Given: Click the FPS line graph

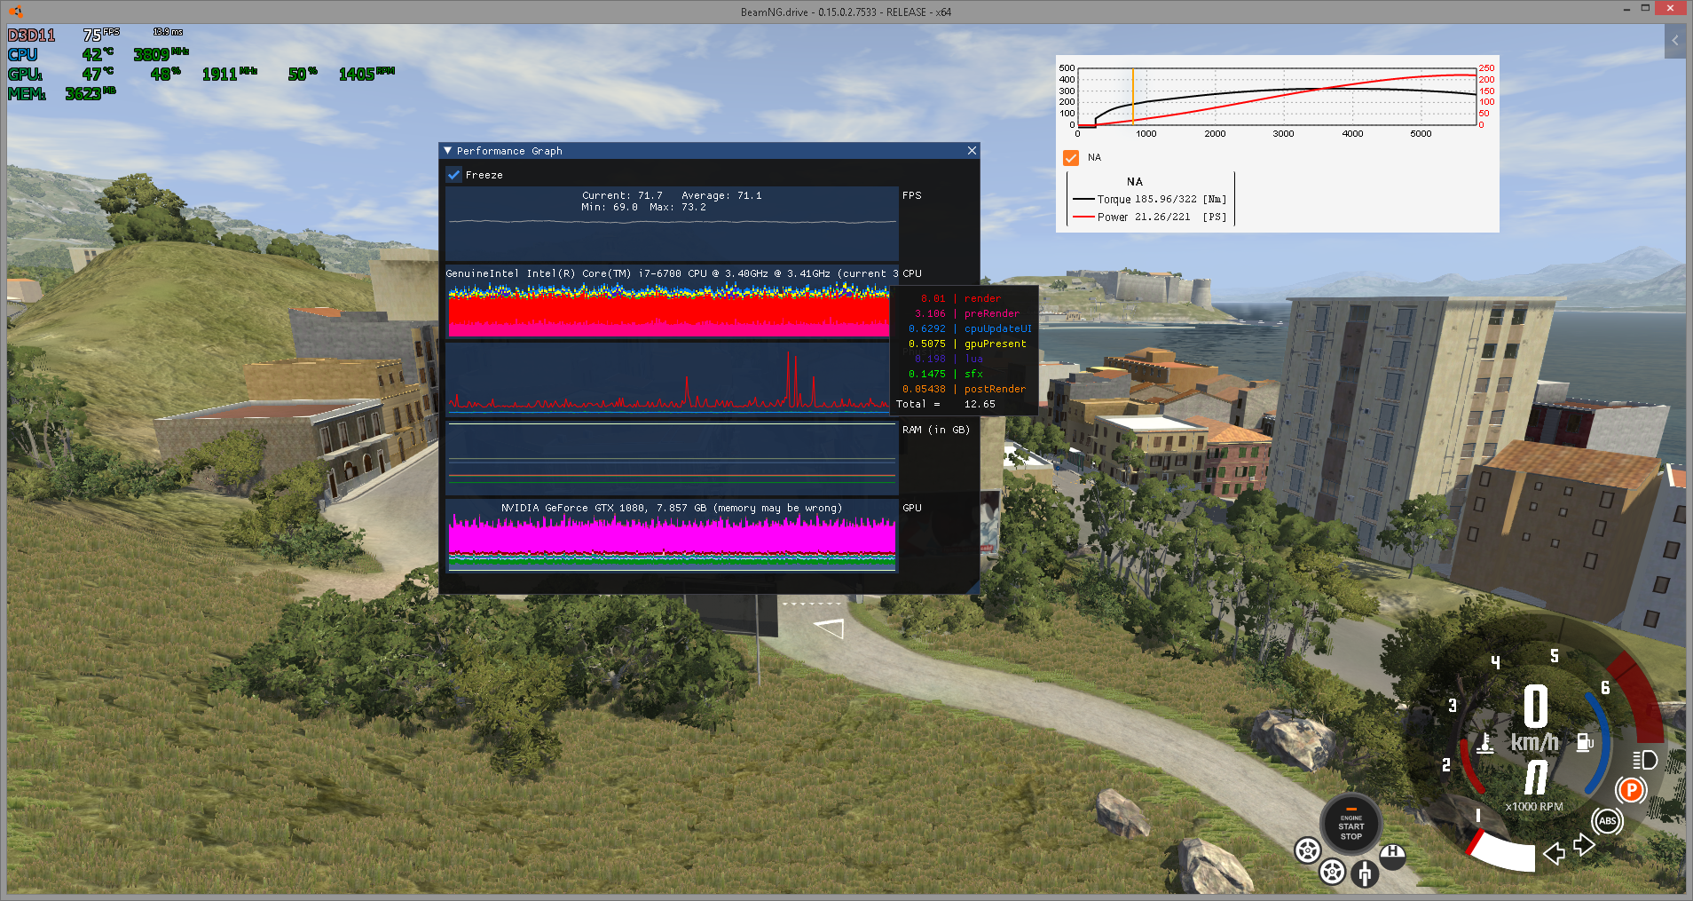Looking at the screenshot, I should [x=672, y=222].
